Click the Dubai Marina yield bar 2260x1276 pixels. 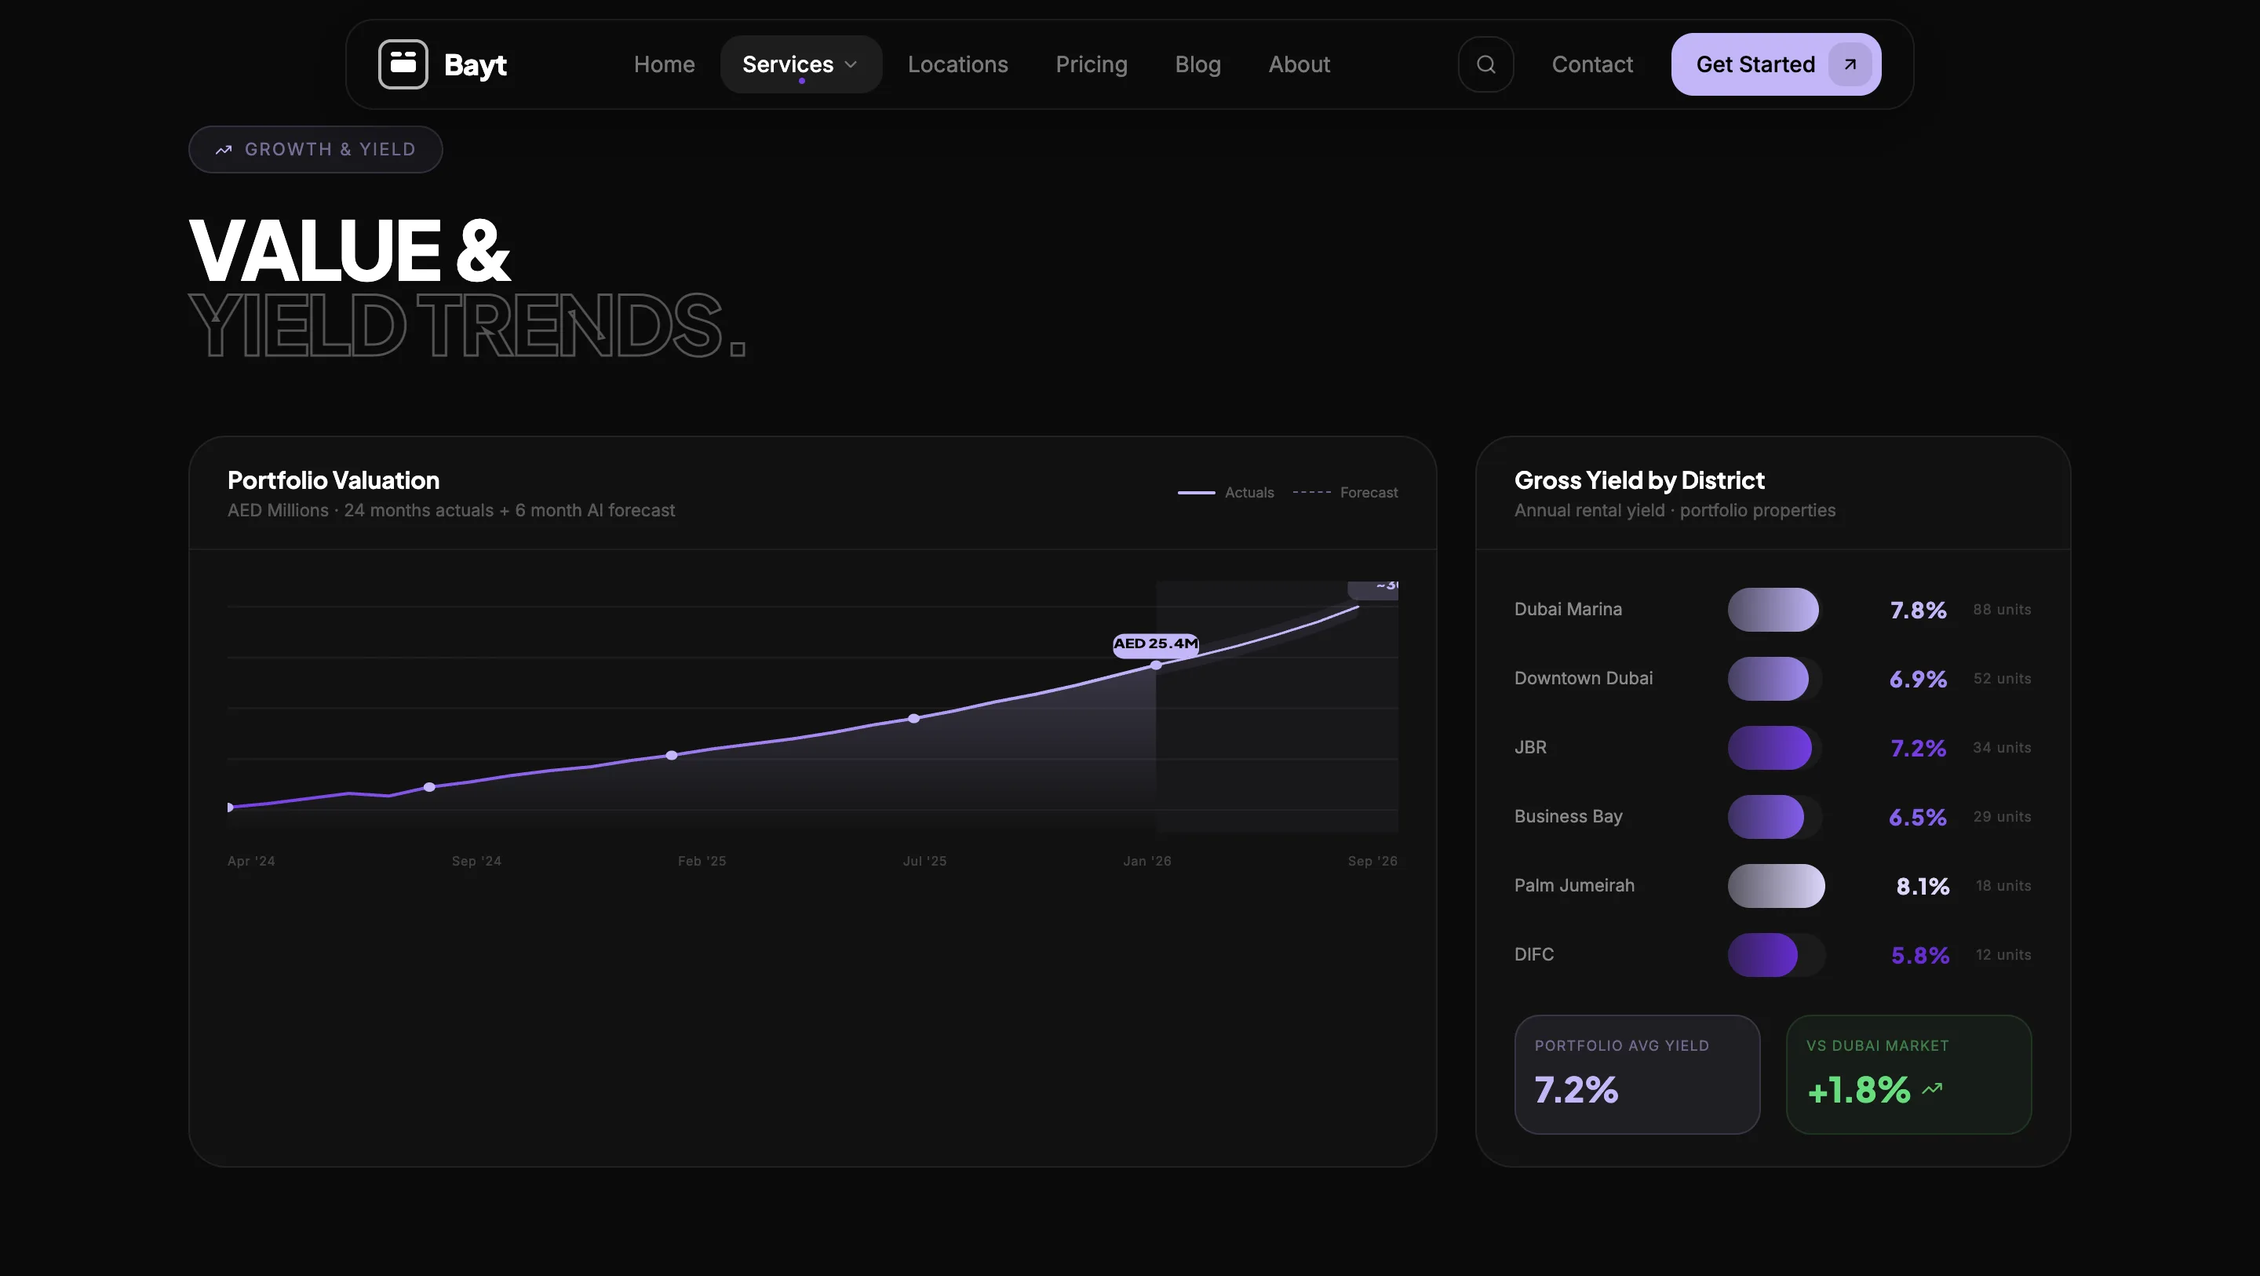click(1773, 610)
